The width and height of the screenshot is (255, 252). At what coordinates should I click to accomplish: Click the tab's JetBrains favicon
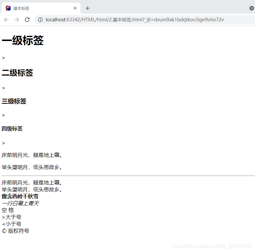[8, 8]
